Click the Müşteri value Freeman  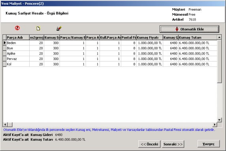[x=195, y=9]
